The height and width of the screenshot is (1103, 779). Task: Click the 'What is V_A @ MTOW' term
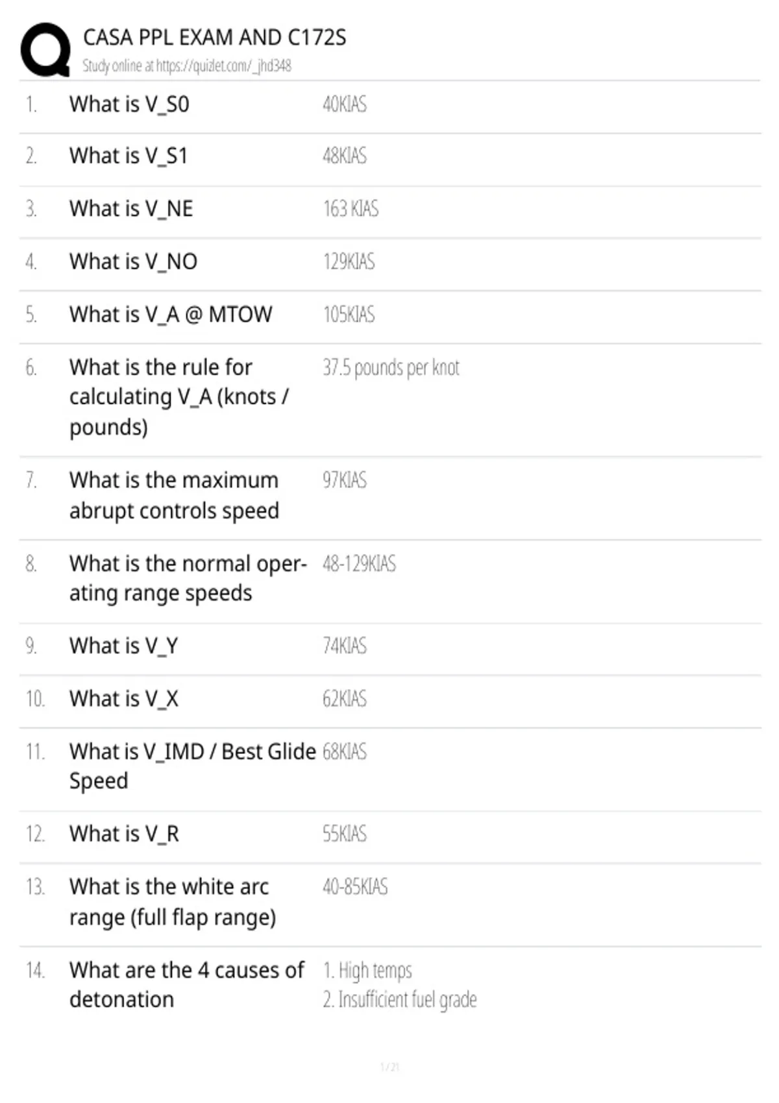[171, 315]
